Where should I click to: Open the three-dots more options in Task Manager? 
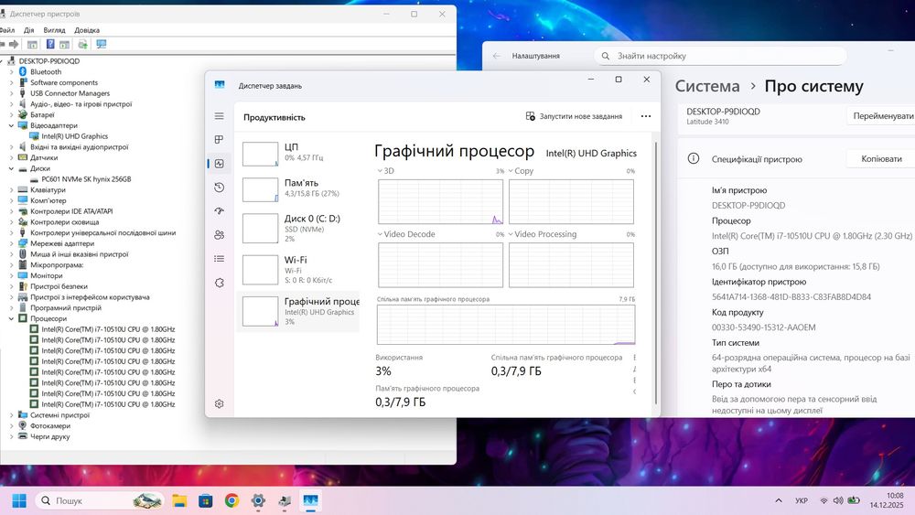tap(645, 116)
